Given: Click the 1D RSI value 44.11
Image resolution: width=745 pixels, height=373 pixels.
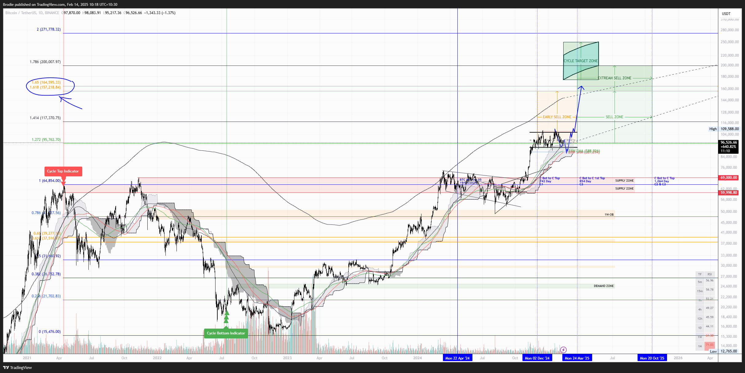Looking at the screenshot, I should [710, 326].
